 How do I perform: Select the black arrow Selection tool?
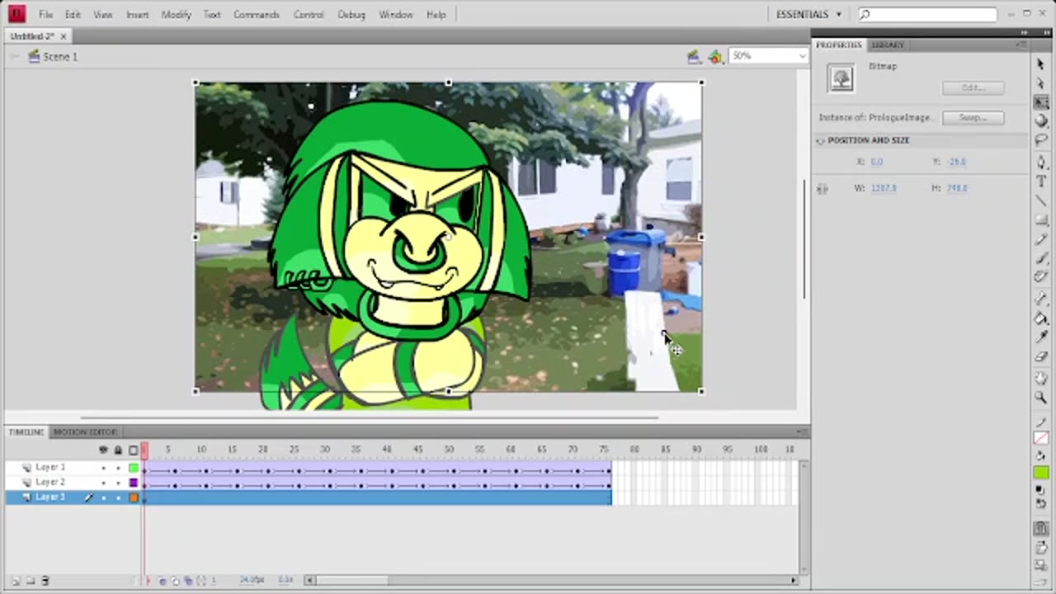click(x=1041, y=64)
